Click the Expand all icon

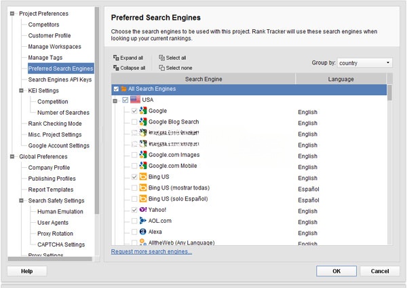coord(116,58)
